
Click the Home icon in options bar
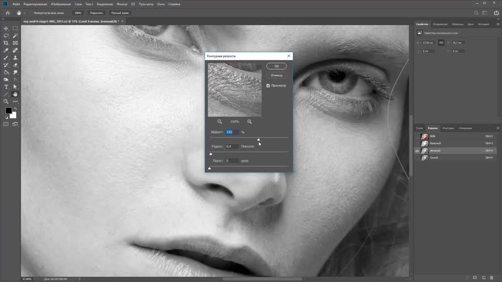point(6,13)
